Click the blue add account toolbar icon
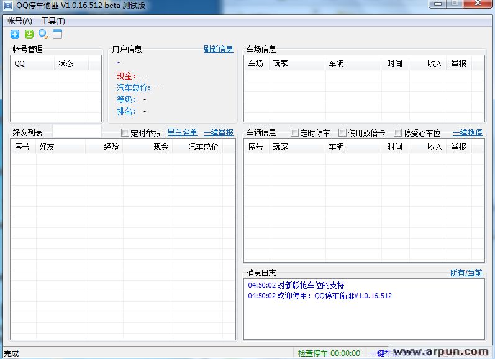495x359 pixels. [x=15, y=34]
